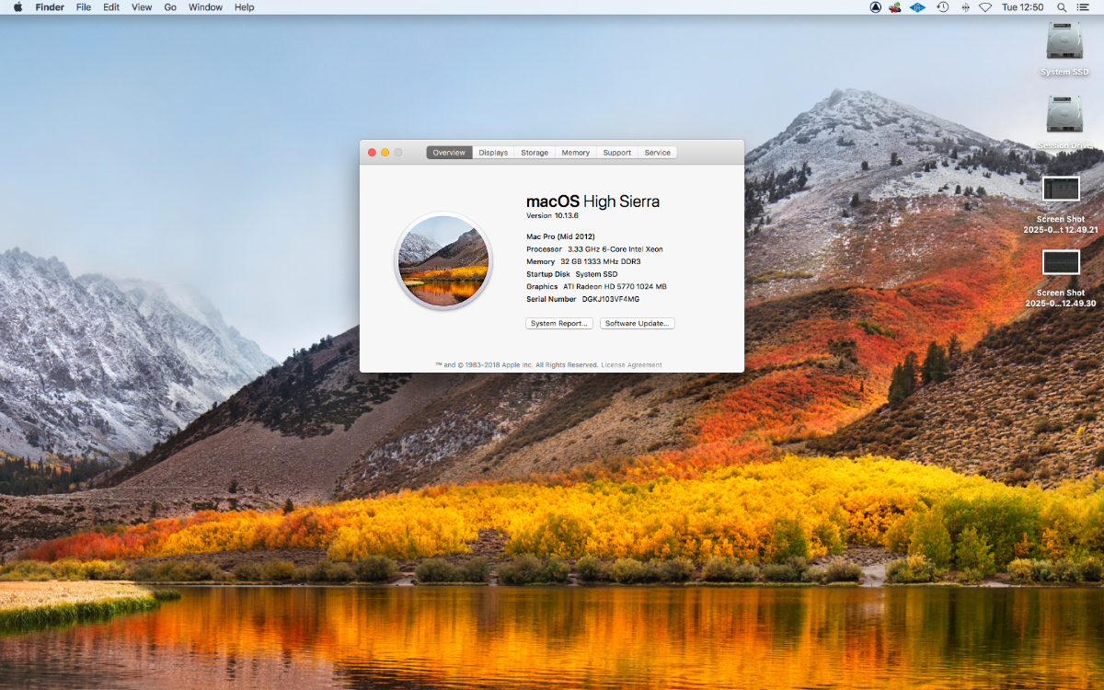
Task: Open the License Agreement link
Action: [631, 365]
